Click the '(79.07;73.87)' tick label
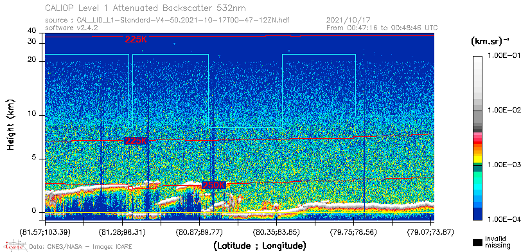This screenshot has height=252, width=521. click(x=430, y=231)
